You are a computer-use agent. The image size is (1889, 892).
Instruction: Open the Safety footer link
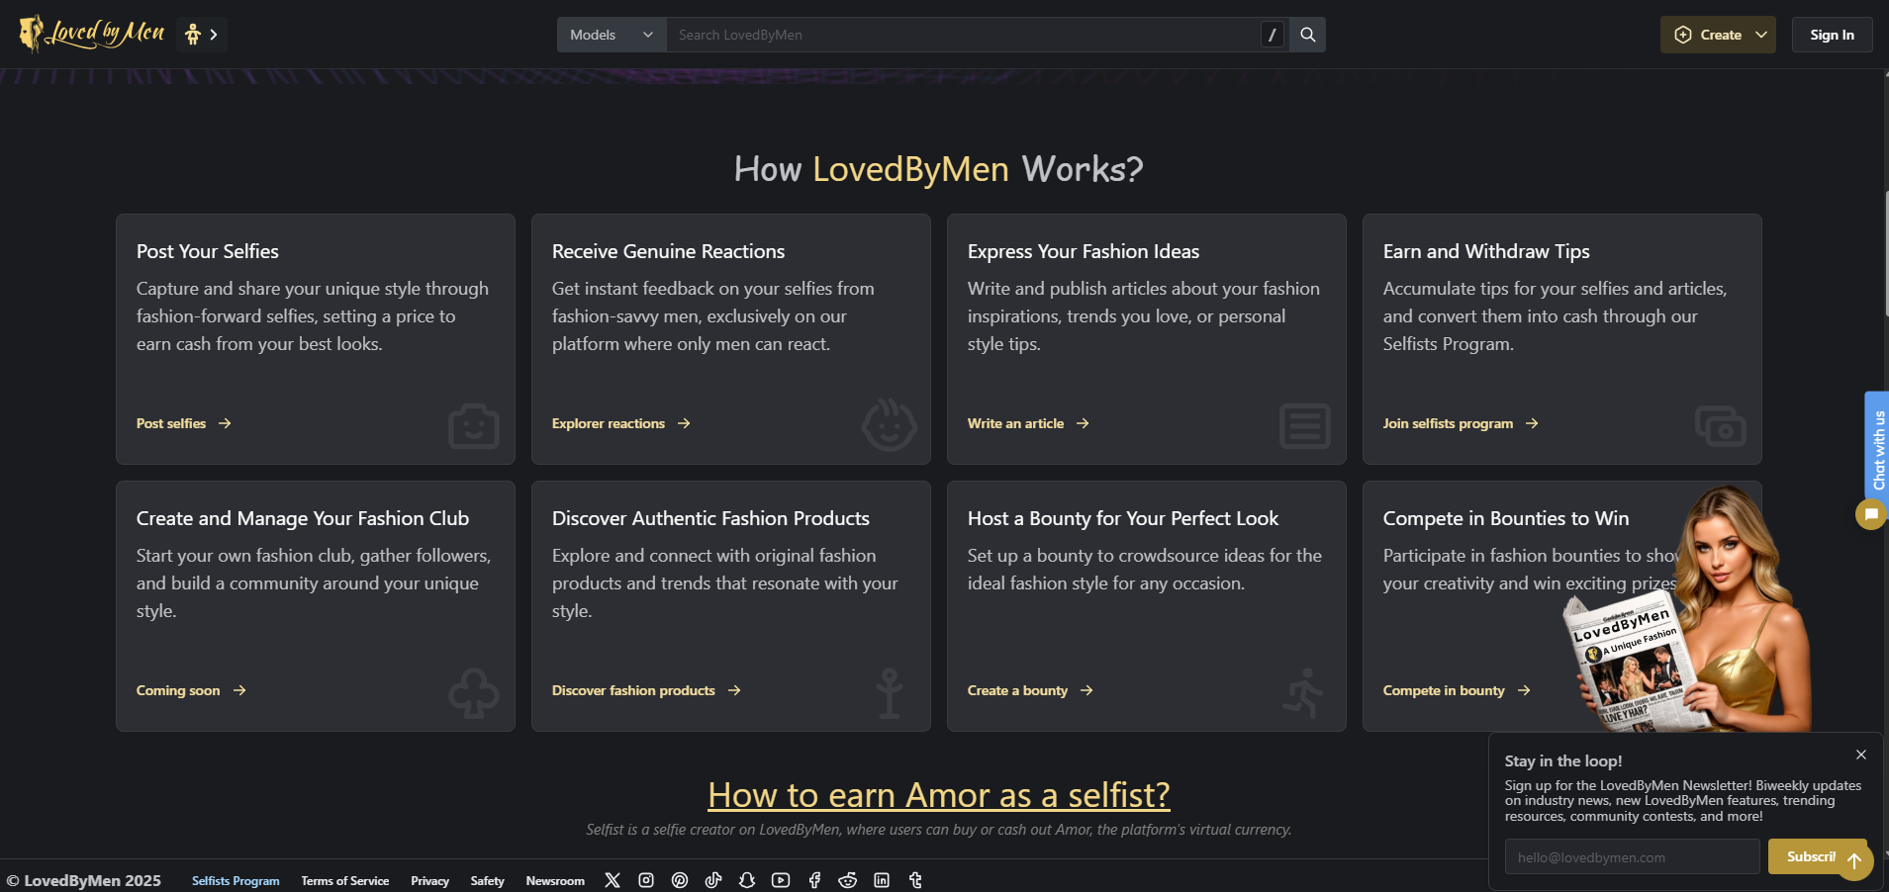pyautogui.click(x=487, y=880)
